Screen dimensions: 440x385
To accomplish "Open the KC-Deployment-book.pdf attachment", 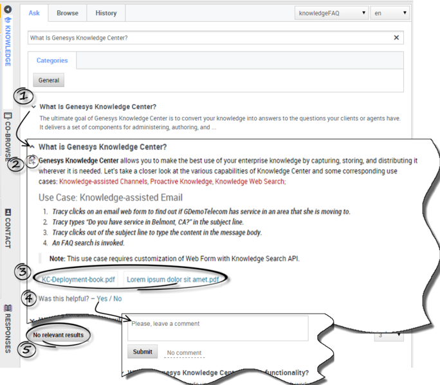I will (79, 280).
